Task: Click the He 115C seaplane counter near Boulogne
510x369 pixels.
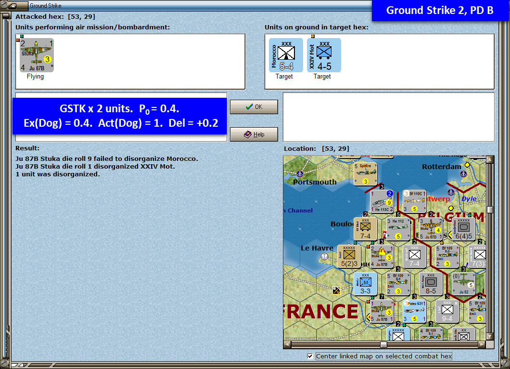Action: pyautogui.click(x=382, y=202)
